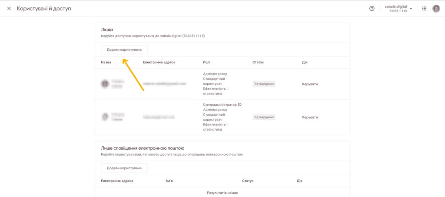Click the Електронна адреса header in Люди table
This screenshot has height=197, width=445.
point(159,62)
